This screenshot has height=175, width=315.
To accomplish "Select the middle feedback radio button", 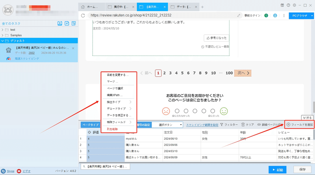I will coord(195,111).
